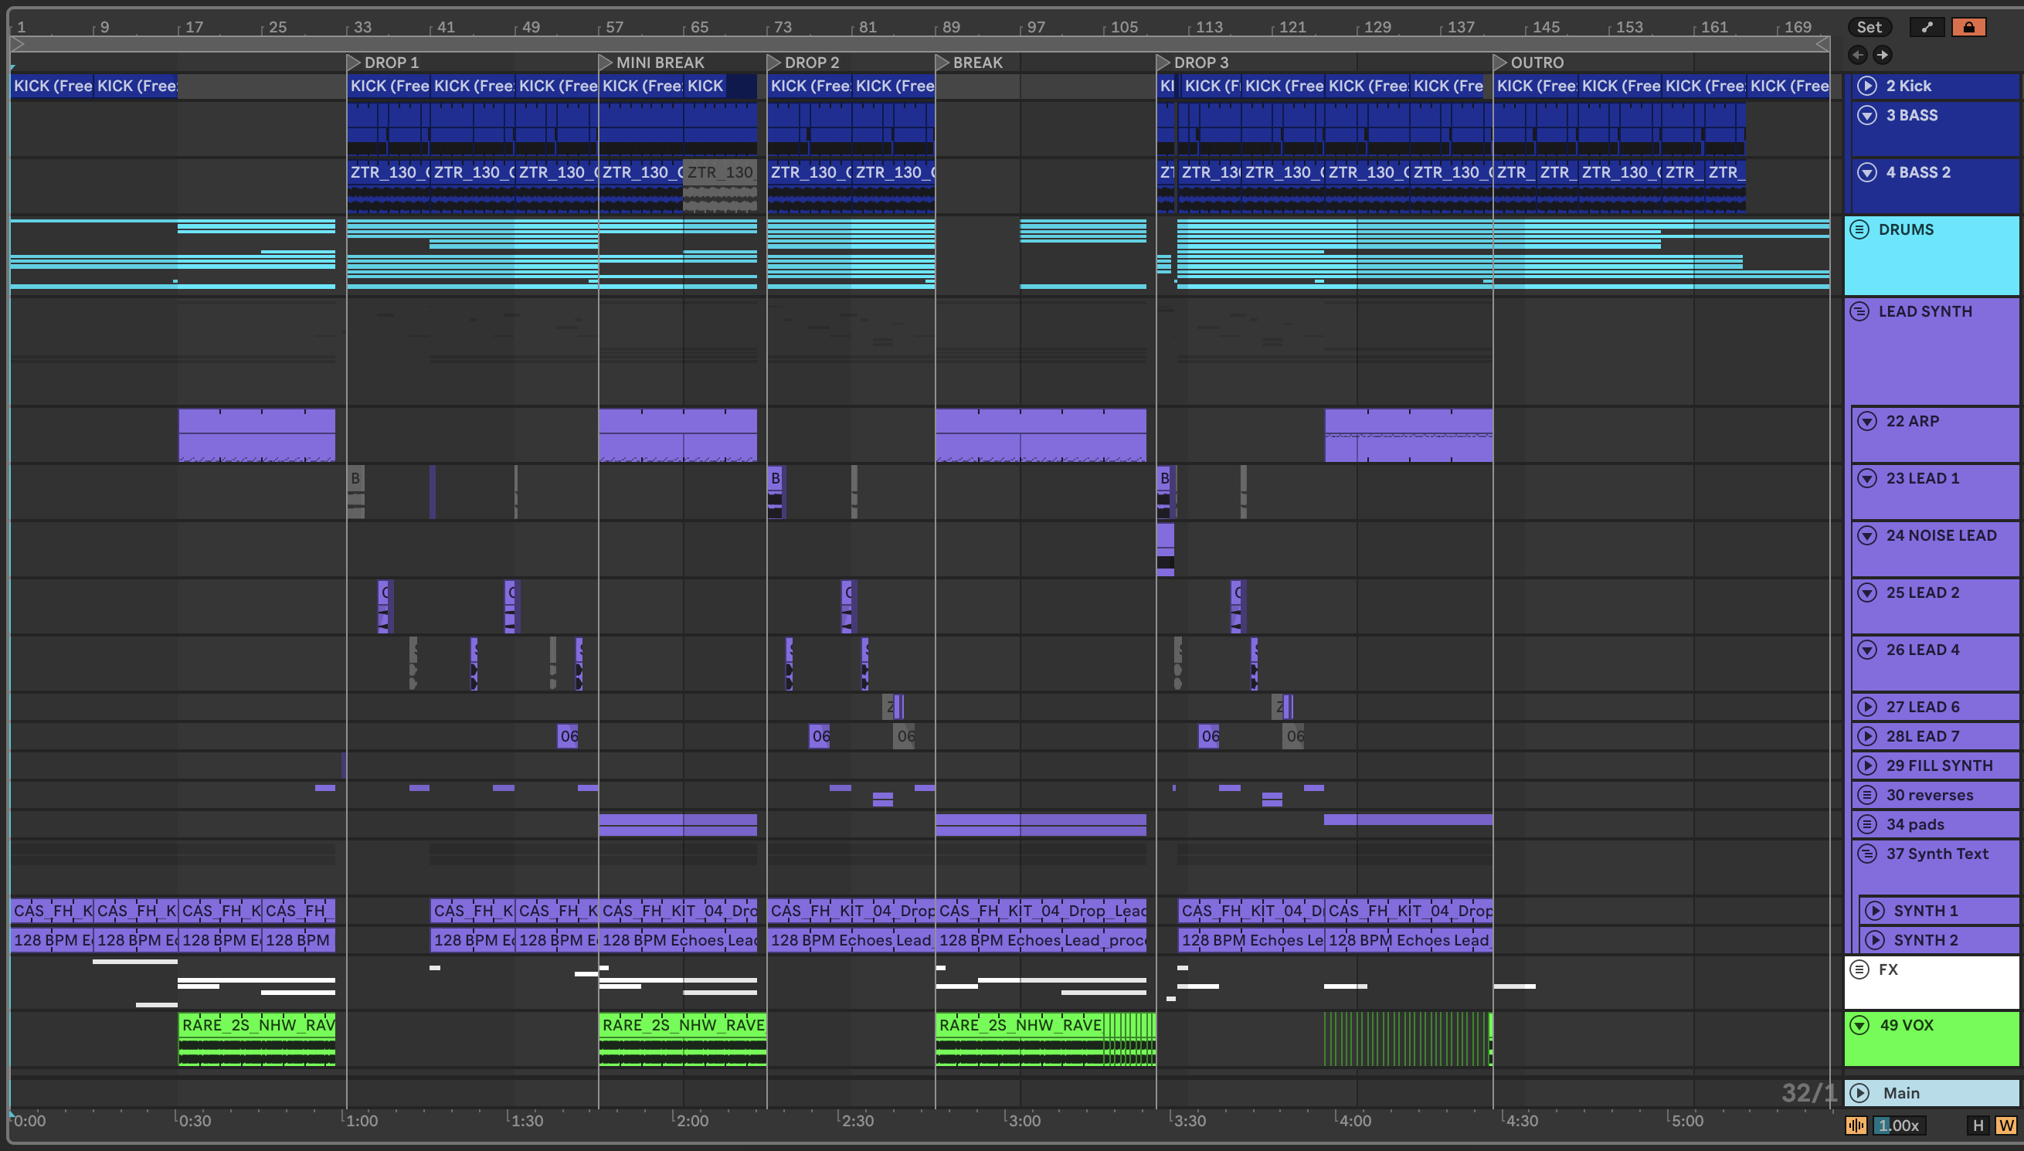Jump to previous locator arrow
The image size is (2024, 1151).
[1858, 55]
